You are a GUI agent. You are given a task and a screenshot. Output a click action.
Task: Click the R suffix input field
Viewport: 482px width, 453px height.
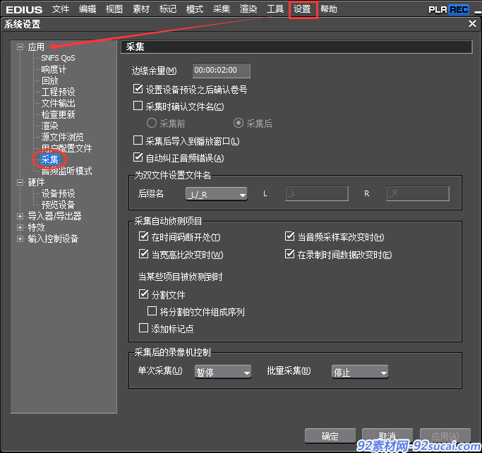(x=418, y=193)
